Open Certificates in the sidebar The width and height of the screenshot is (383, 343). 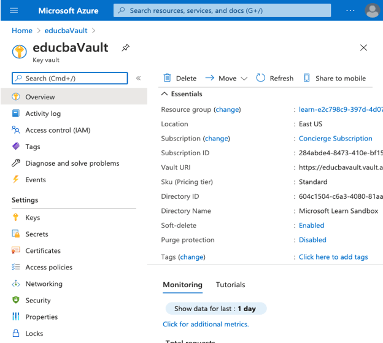pyautogui.click(x=42, y=250)
